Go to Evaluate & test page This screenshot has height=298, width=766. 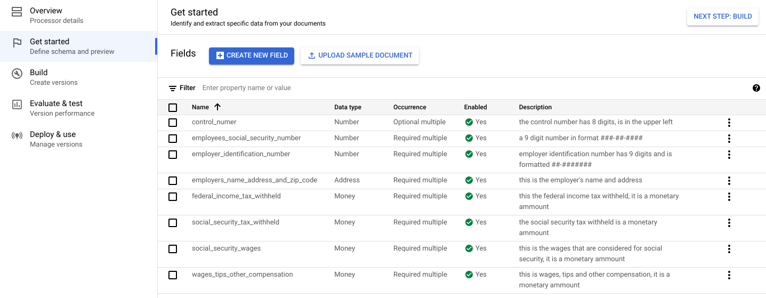[56, 108]
